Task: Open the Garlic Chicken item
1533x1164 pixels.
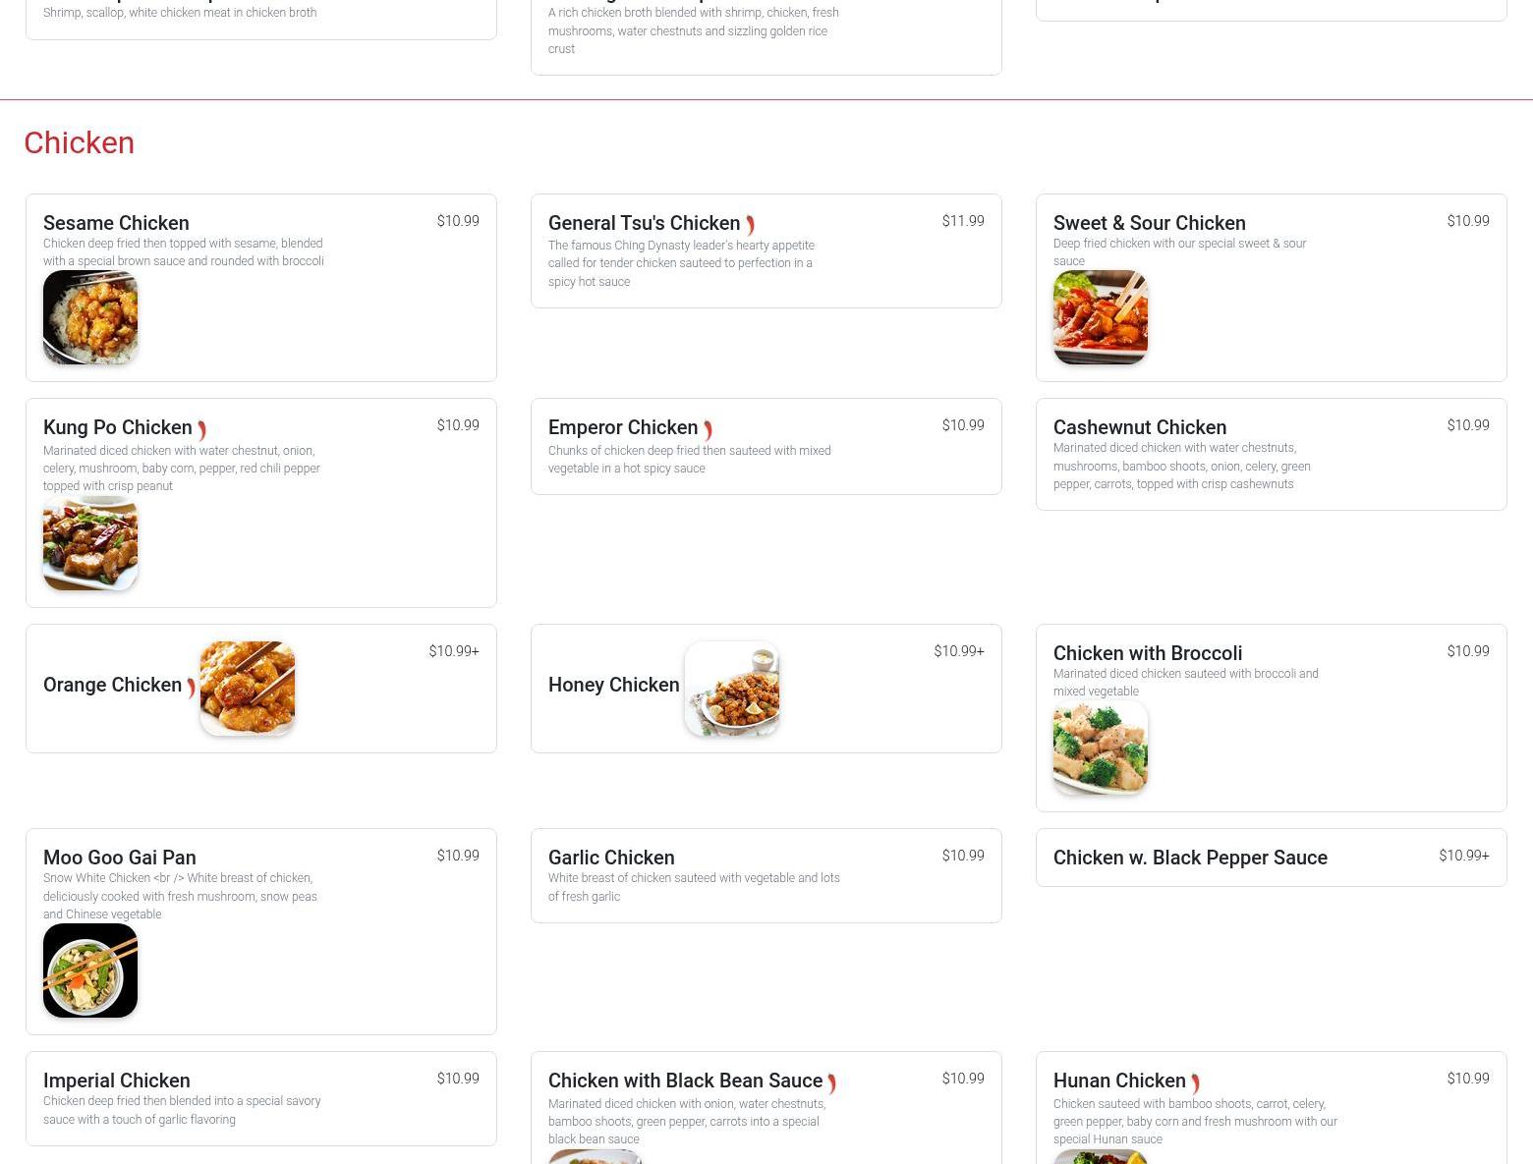Action: point(766,875)
